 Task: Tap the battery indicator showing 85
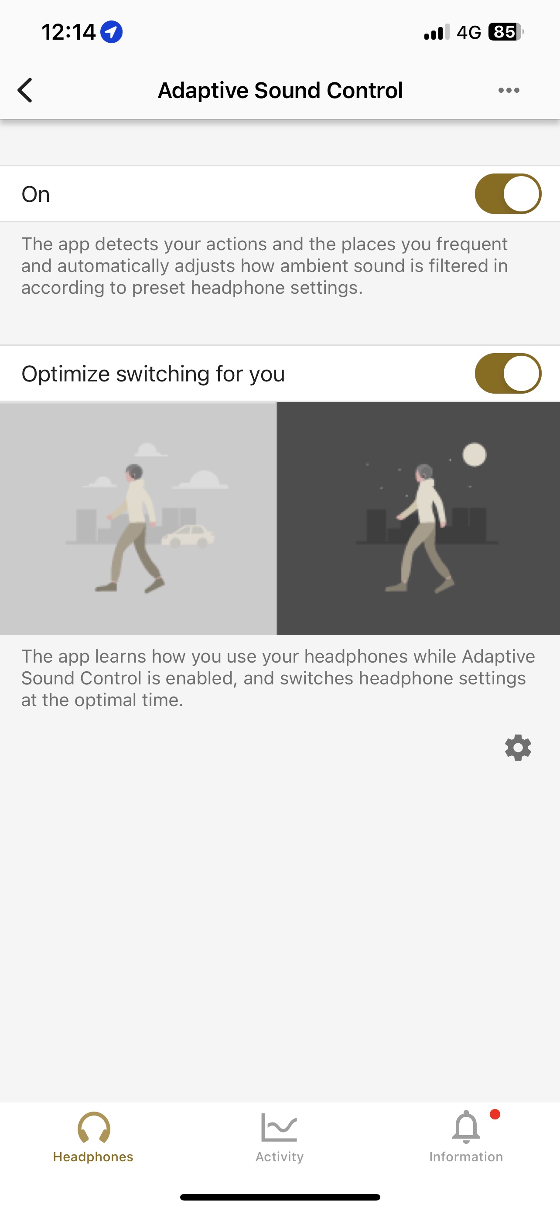506,32
